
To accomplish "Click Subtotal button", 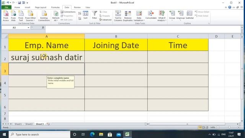I will click(189, 15).
